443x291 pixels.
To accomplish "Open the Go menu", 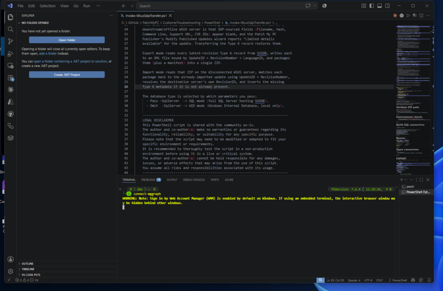I will [76, 6].
